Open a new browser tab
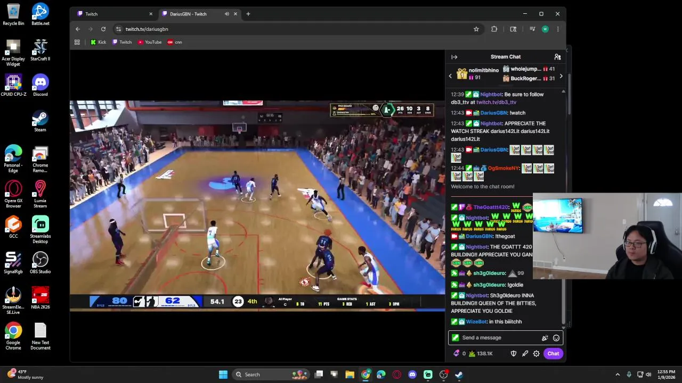 248,14
